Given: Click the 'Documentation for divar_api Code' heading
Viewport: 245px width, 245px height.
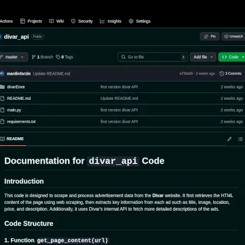Looking at the screenshot, I should [85, 161].
